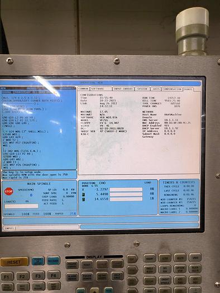Select the M30 COUNTER #1 value
This screenshot has height=293, width=220.
191,199
